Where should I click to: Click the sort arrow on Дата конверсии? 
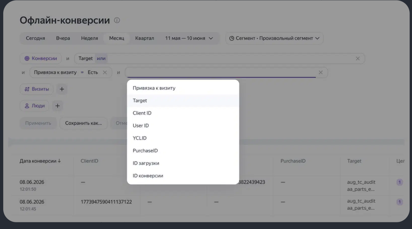tap(59, 161)
